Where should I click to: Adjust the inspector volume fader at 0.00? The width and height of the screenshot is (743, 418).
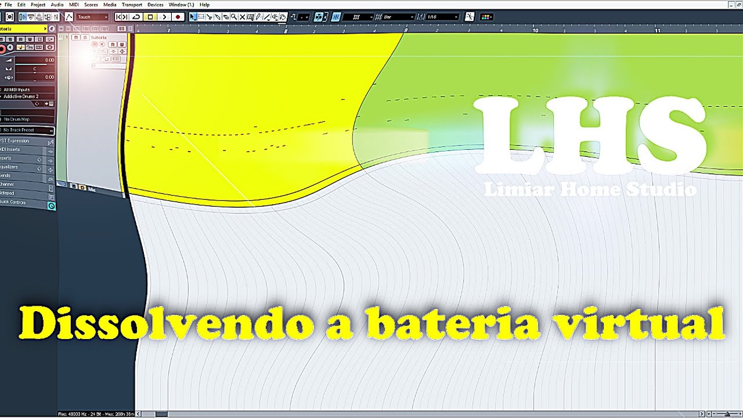click(x=34, y=60)
